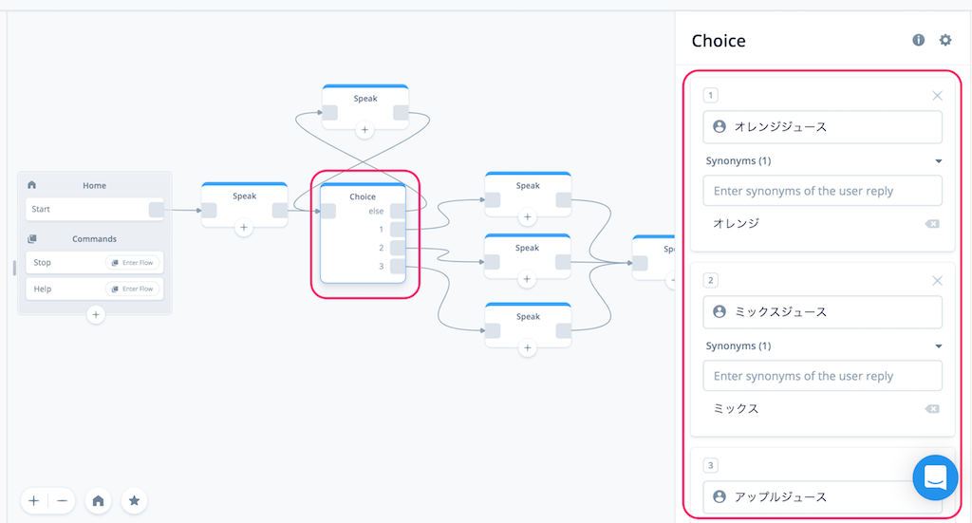Screen dimensions: 972x523
Task: Select the else port on Choice block
Action: click(x=398, y=212)
